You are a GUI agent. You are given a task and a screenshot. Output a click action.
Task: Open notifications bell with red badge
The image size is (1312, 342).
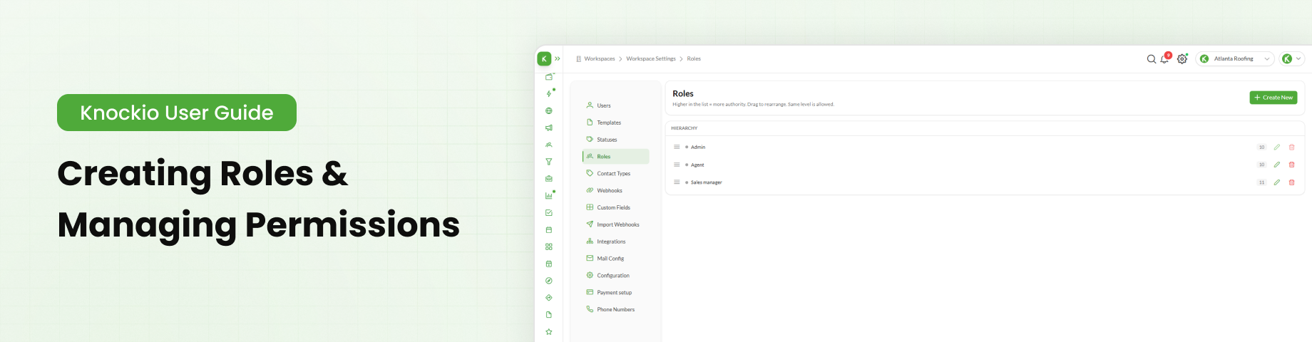[x=1165, y=58]
